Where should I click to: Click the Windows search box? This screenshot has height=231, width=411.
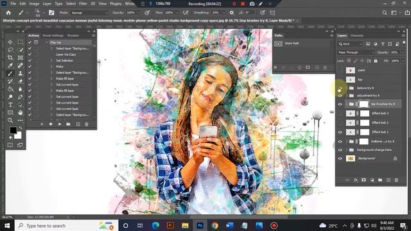[x=66, y=226]
